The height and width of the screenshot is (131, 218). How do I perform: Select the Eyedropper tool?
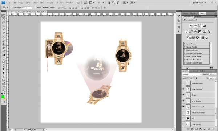pyautogui.click(x=4, y=33)
